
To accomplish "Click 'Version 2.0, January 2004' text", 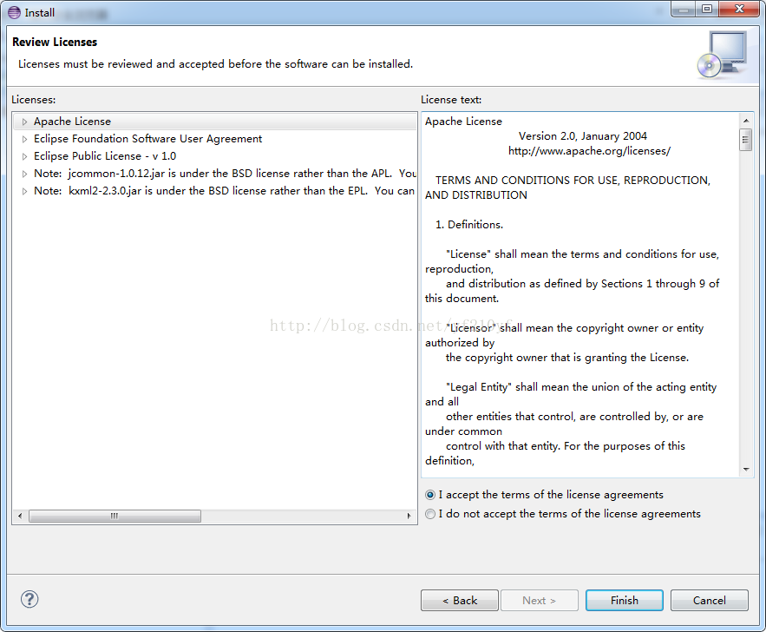I will (583, 136).
